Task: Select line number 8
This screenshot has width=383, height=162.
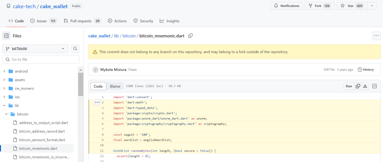Action: click(102, 134)
